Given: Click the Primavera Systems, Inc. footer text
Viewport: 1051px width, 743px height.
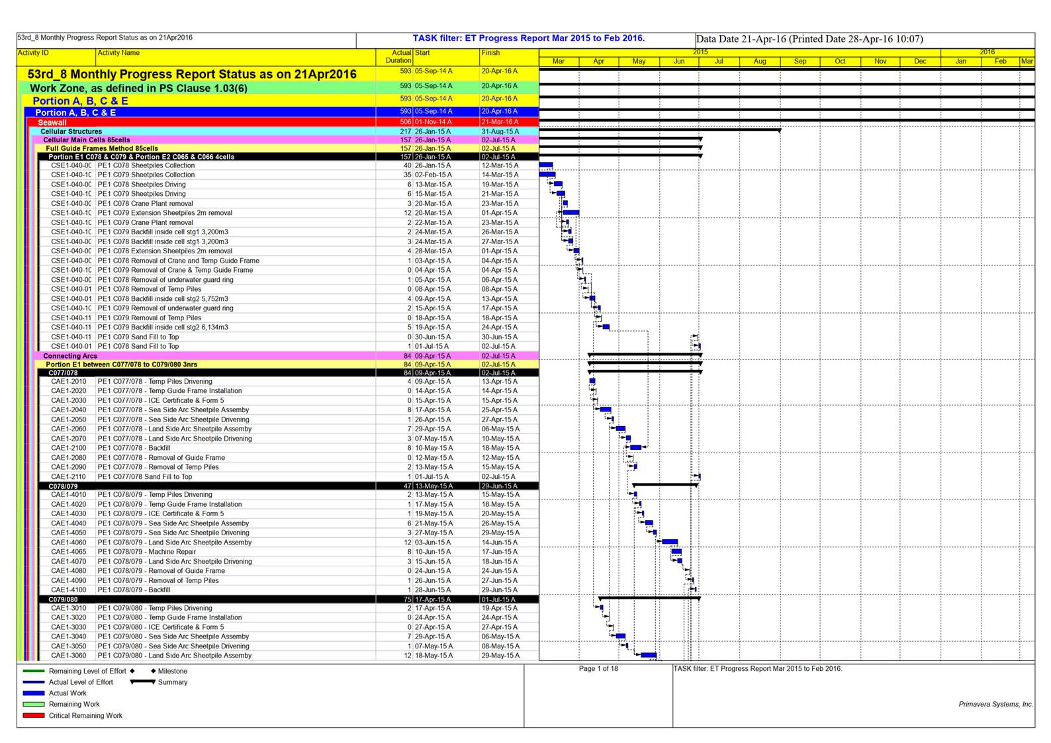Looking at the screenshot, I should tap(995, 705).
